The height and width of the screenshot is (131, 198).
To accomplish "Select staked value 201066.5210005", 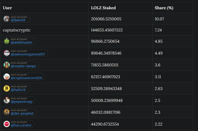I will coord(106,19).
